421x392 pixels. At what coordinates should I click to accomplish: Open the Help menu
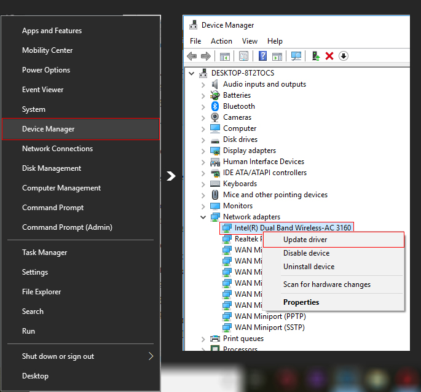pyautogui.click(x=275, y=41)
